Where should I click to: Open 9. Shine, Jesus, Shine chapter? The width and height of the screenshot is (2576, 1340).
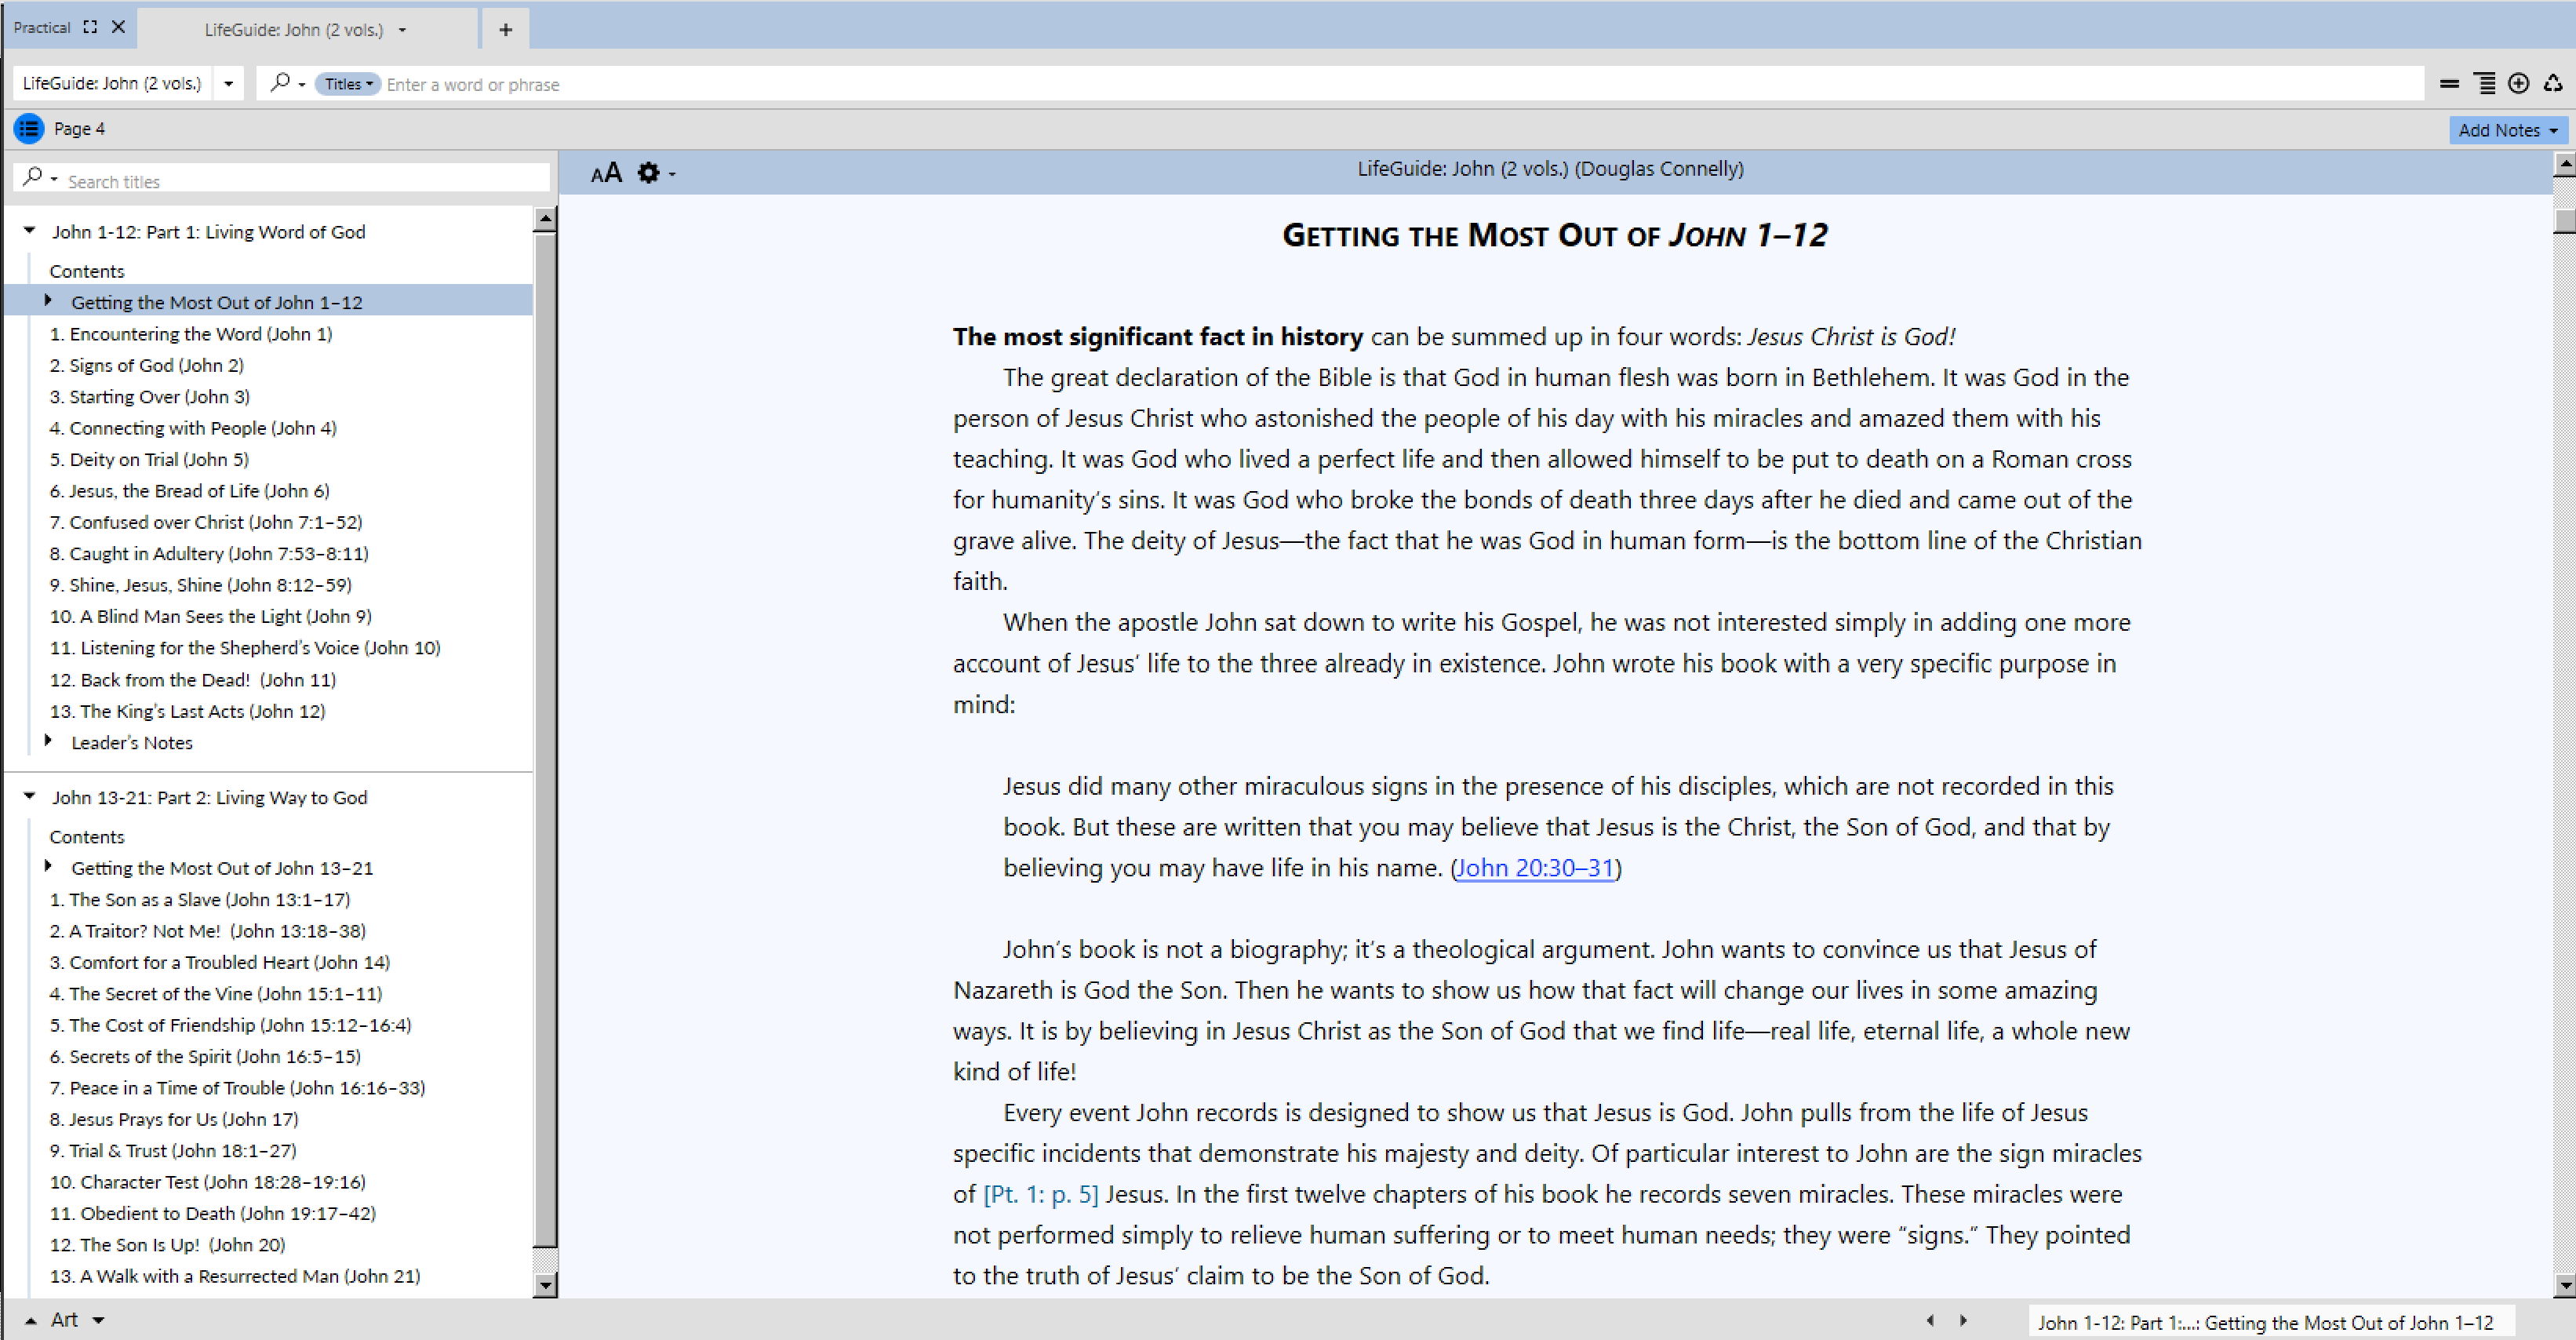click(x=201, y=585)
